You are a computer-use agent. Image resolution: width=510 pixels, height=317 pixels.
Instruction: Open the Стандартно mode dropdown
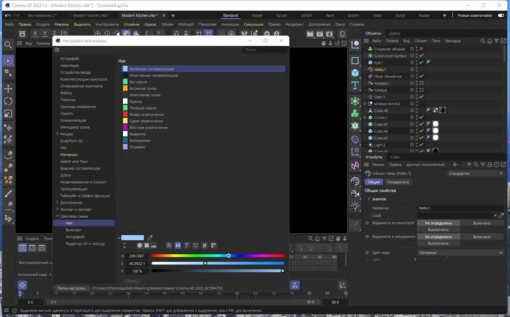[x=476, y=173]
